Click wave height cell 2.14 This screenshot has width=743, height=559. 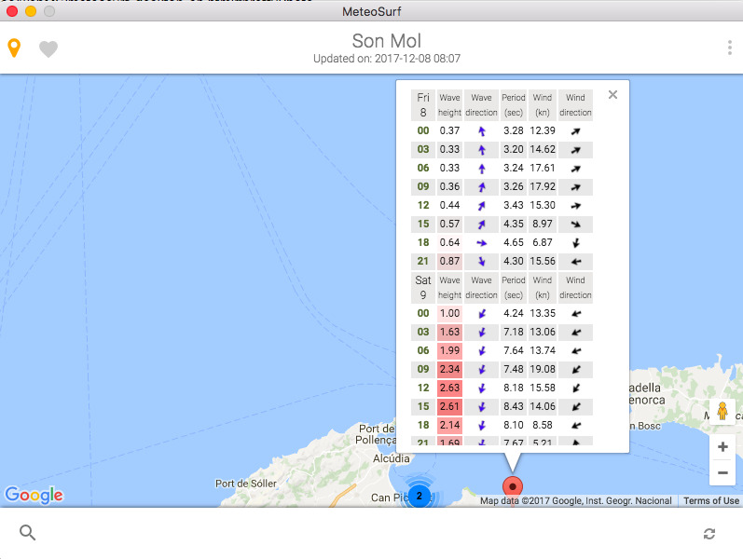[x=449, y=425]
